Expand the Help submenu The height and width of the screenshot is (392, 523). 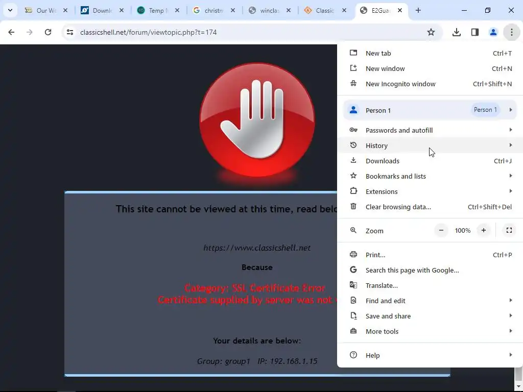click(430, 355)
